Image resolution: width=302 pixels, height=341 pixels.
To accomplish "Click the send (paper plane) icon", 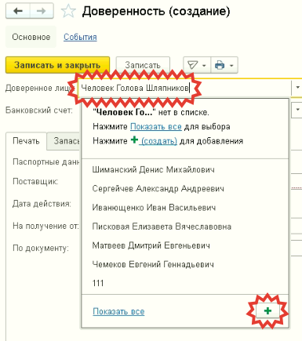I will (x=192, y=65).
